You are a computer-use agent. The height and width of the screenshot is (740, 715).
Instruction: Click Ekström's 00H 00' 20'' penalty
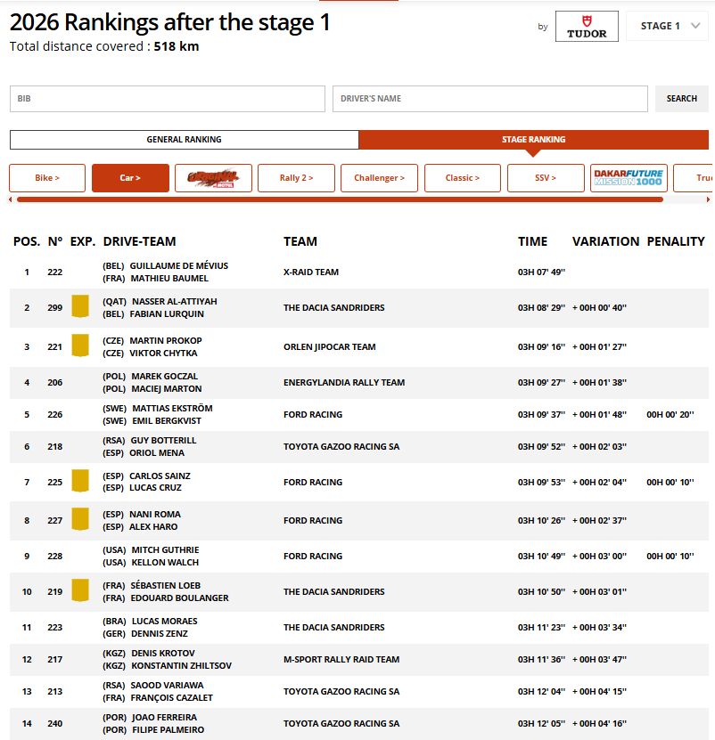670,415
